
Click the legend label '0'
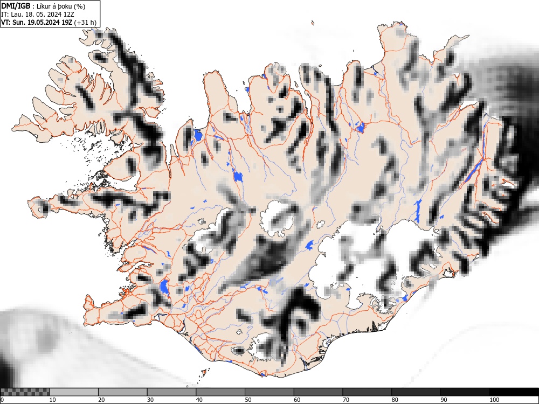(2, 400)
